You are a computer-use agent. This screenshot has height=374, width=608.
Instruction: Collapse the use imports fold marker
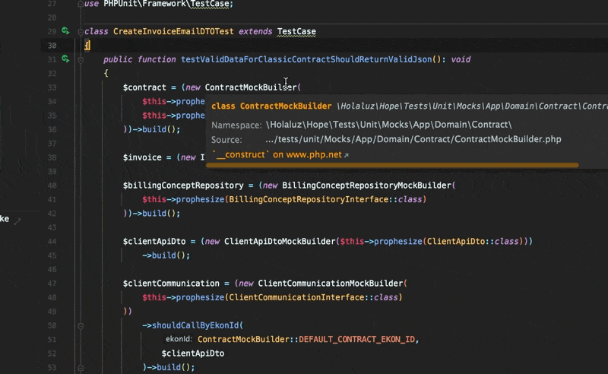point(81,5)
